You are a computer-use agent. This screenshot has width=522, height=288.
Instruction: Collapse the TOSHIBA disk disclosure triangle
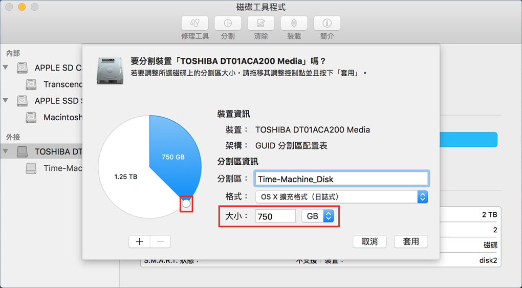6,151
